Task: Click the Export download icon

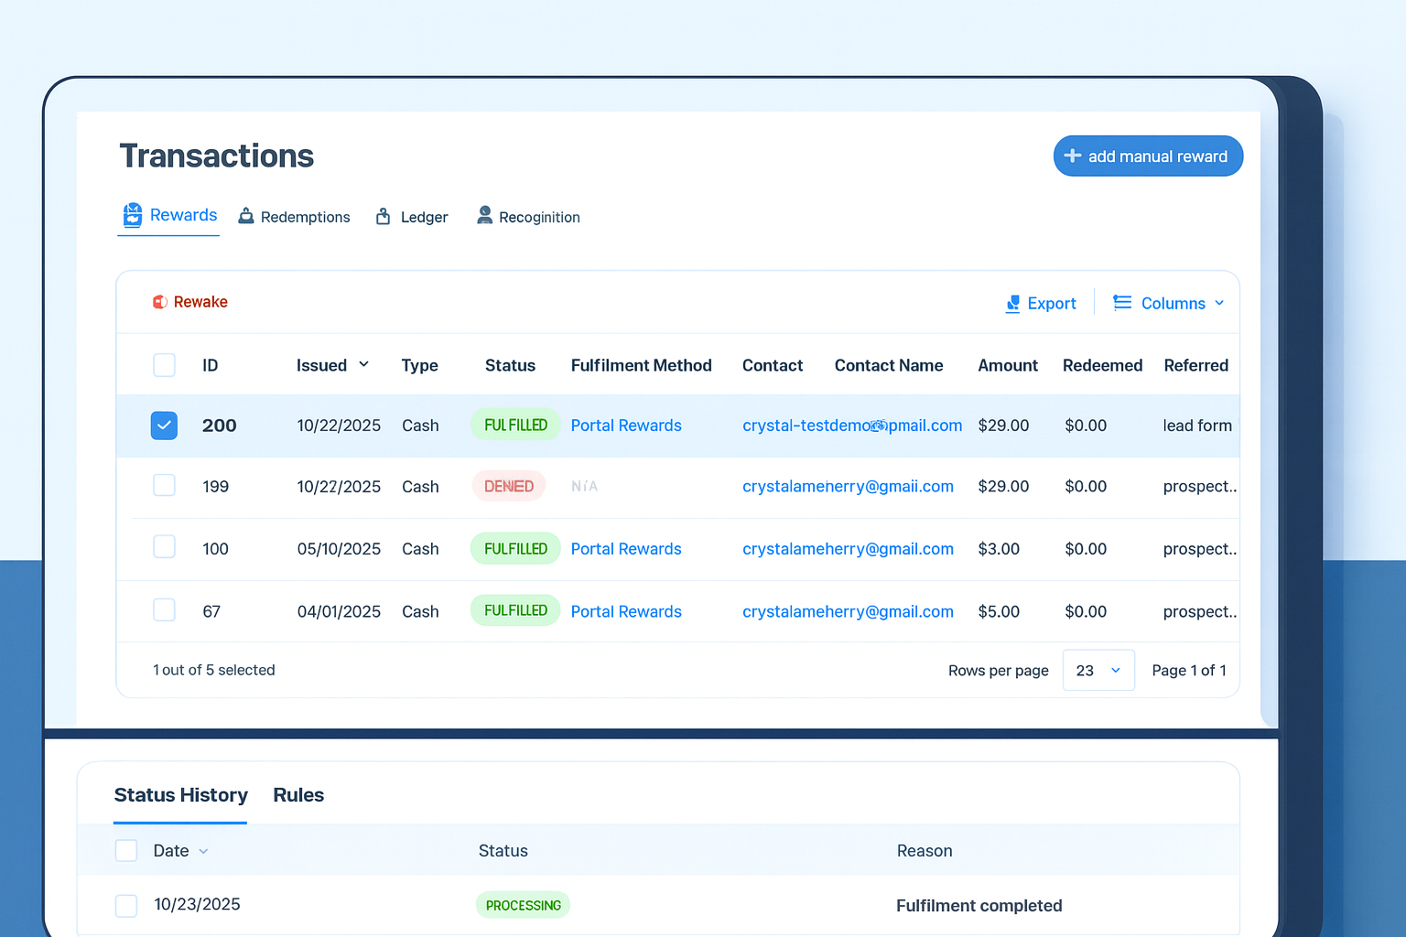Action: pos(1012,304)
